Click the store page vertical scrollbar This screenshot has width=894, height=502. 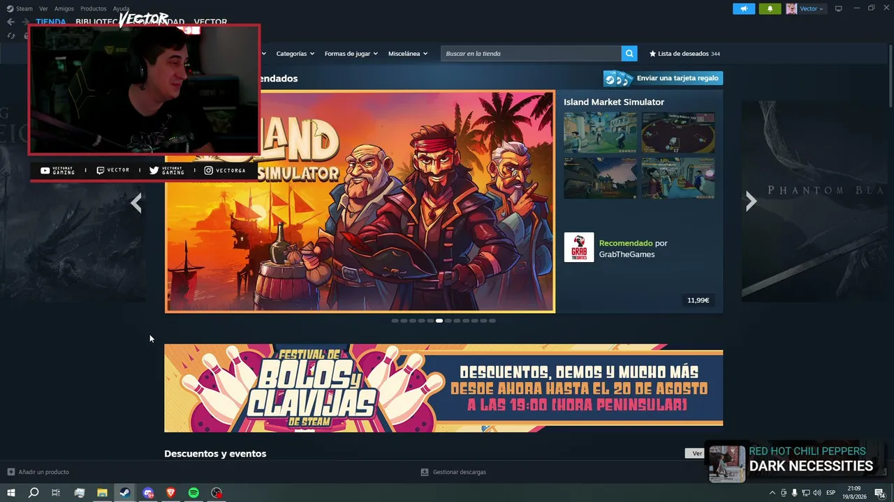coord(891,77)
